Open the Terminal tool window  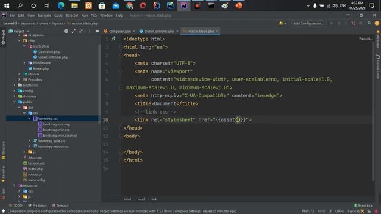60,206
